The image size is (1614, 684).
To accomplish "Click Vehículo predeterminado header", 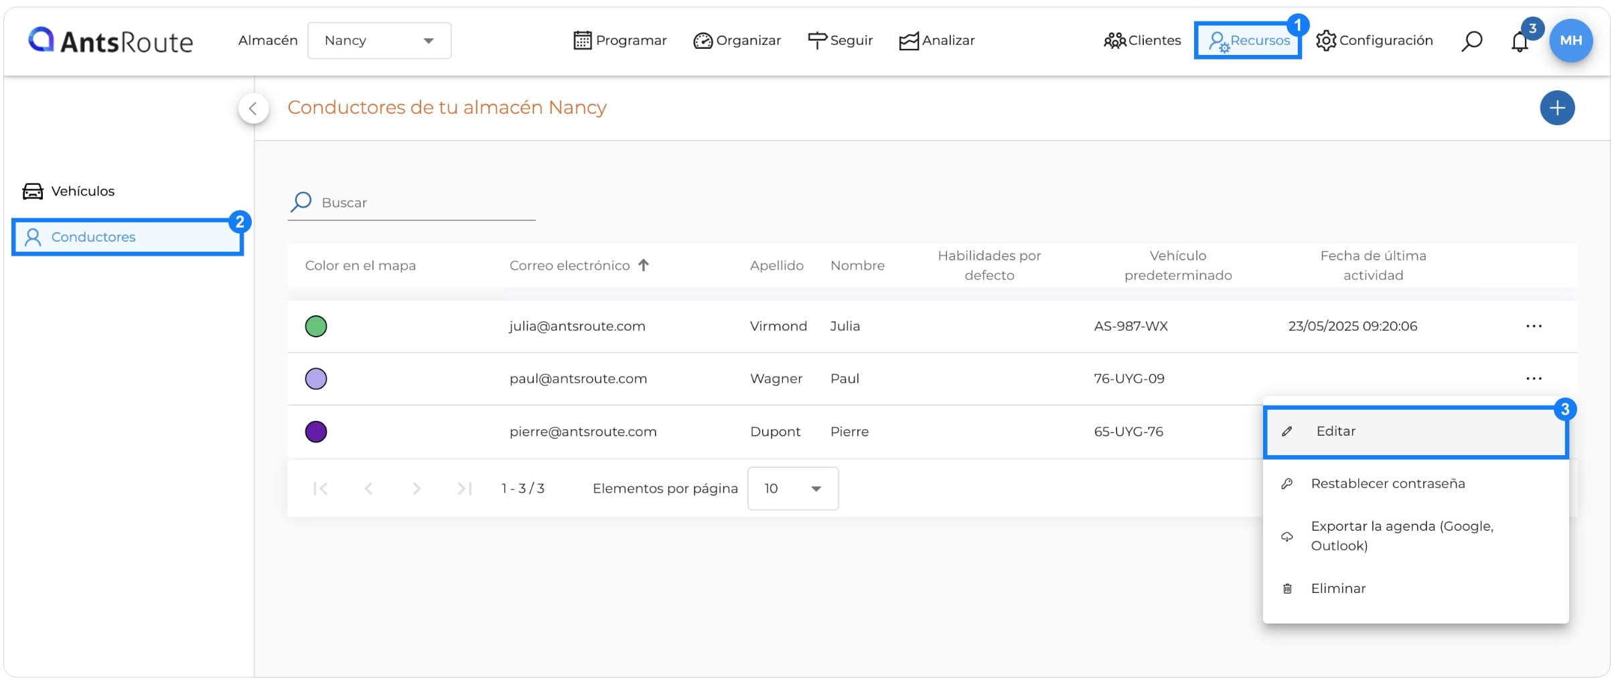I will pyautogui.click(x=1178, y=266).
